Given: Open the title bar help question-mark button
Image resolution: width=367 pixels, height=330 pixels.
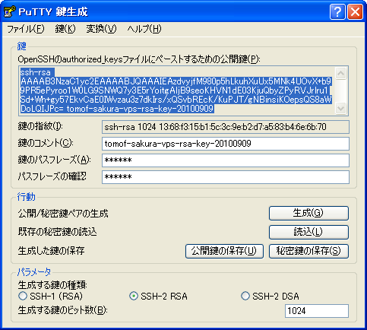Looking at the screenshot, I should click(x=337, y=11).
